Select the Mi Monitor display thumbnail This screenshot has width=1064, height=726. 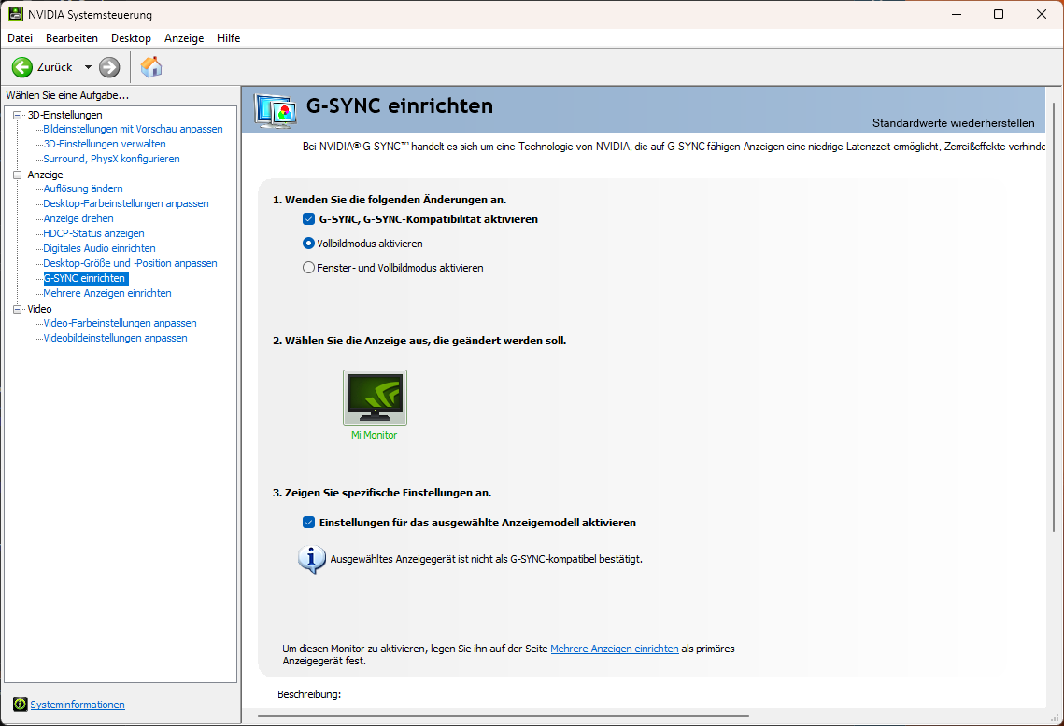pyautogui.click(x=375, y=398)
